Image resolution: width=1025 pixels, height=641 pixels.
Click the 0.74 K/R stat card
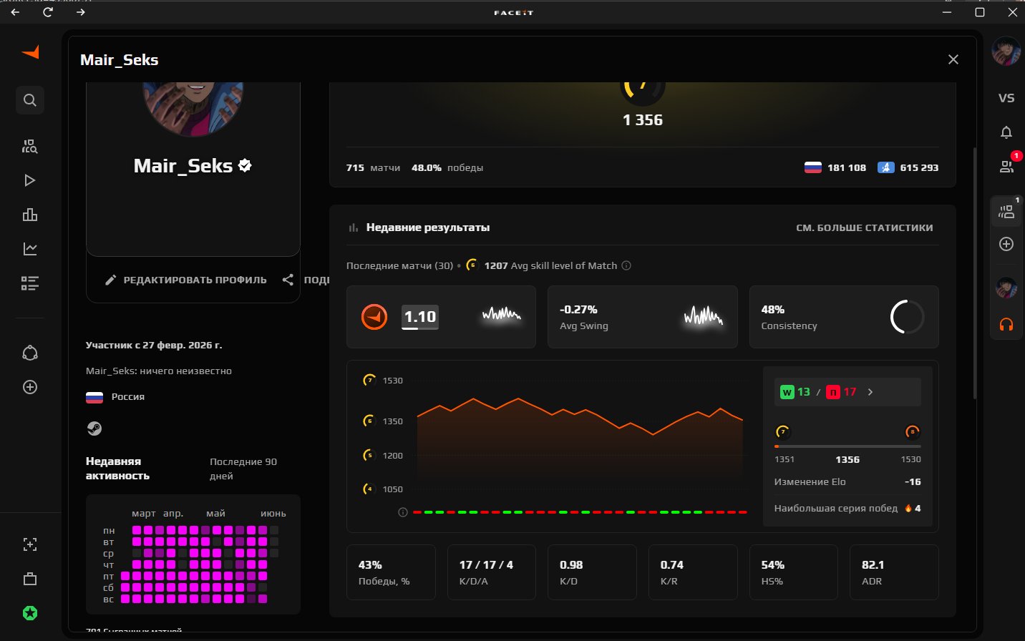point(693,572)
